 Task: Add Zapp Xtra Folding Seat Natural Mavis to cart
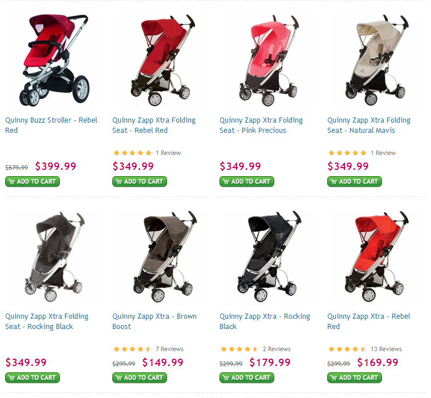(x=355, y=181)
